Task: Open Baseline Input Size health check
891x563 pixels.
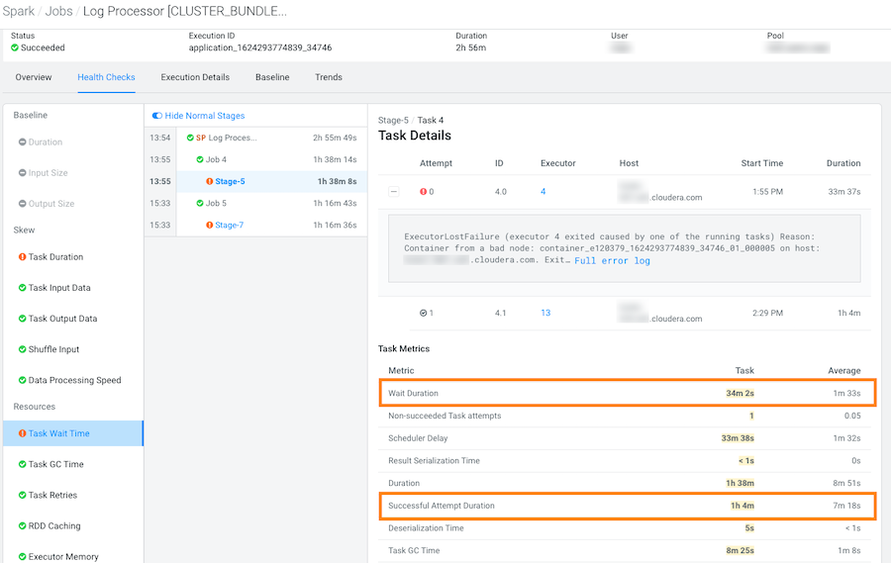Action: tap(48, 173)
